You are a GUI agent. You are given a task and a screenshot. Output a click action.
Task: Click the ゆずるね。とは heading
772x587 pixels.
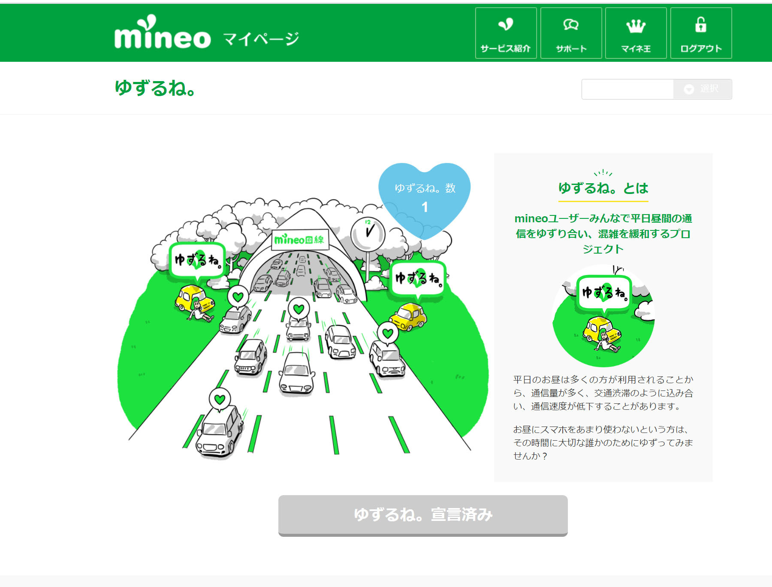(x=603, y=188)
